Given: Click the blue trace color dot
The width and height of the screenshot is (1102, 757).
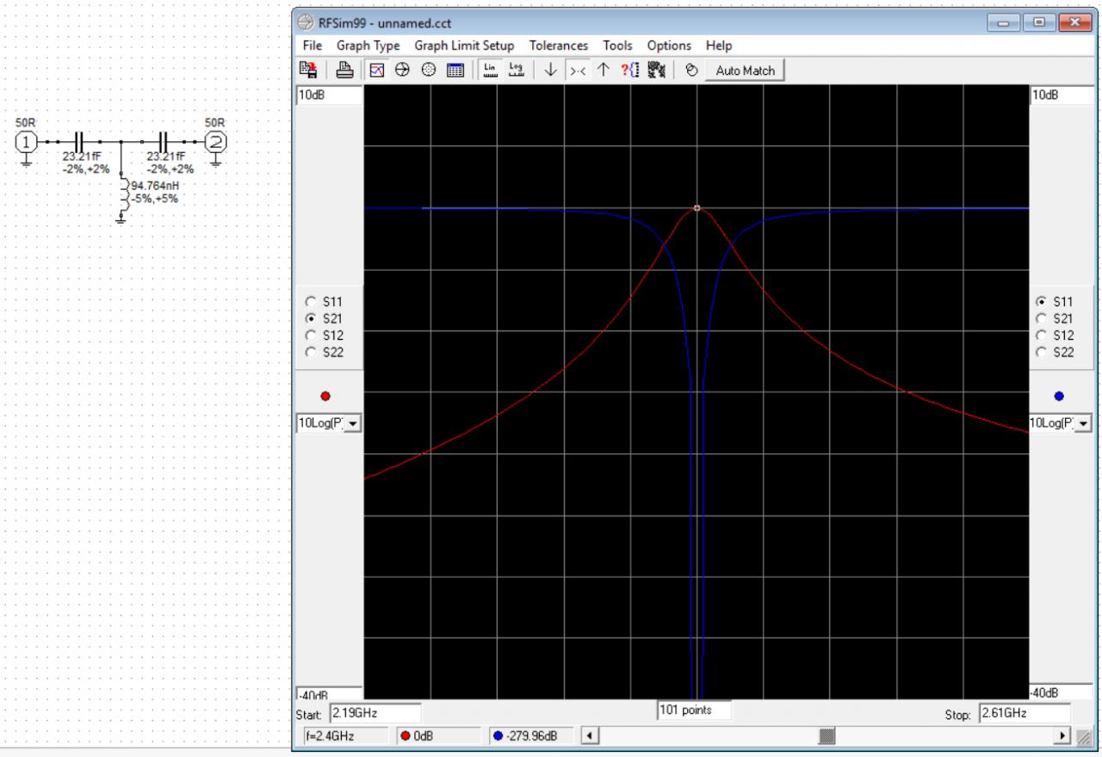Looking at the screenshot, I should (x=1058, y=396).
